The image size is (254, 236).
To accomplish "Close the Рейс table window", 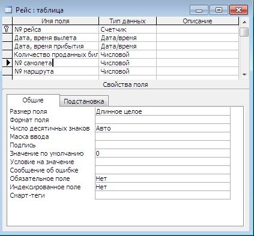I will coord(239,10).
